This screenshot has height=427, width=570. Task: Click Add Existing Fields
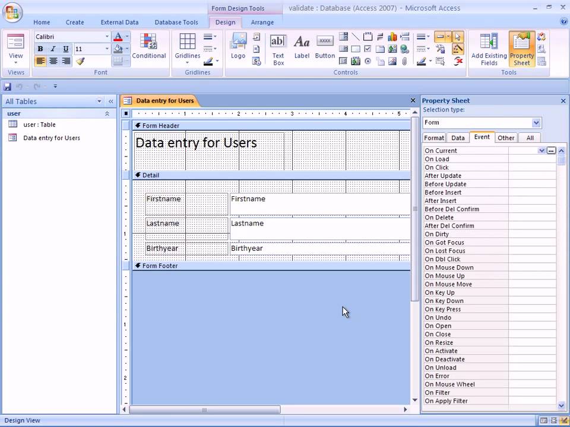tap(489, 49)
